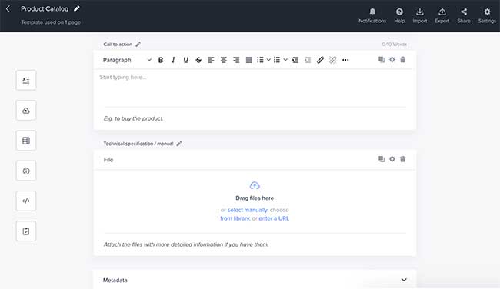Image resolution: width=500 pixels, height=289 pixels.
Task: Delete the File element
Action: (x=403, y=159)
